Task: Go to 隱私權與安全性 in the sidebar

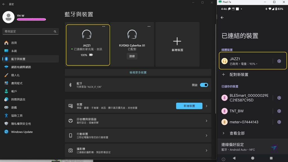Action: (x=30, y=124)
